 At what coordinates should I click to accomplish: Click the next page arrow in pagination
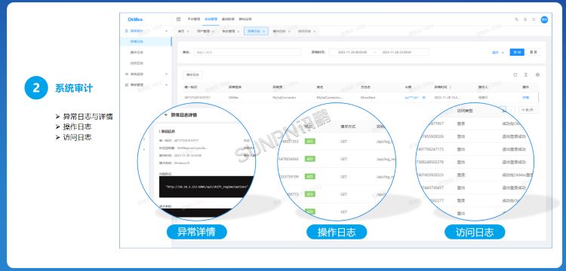[x=512, y=110]
